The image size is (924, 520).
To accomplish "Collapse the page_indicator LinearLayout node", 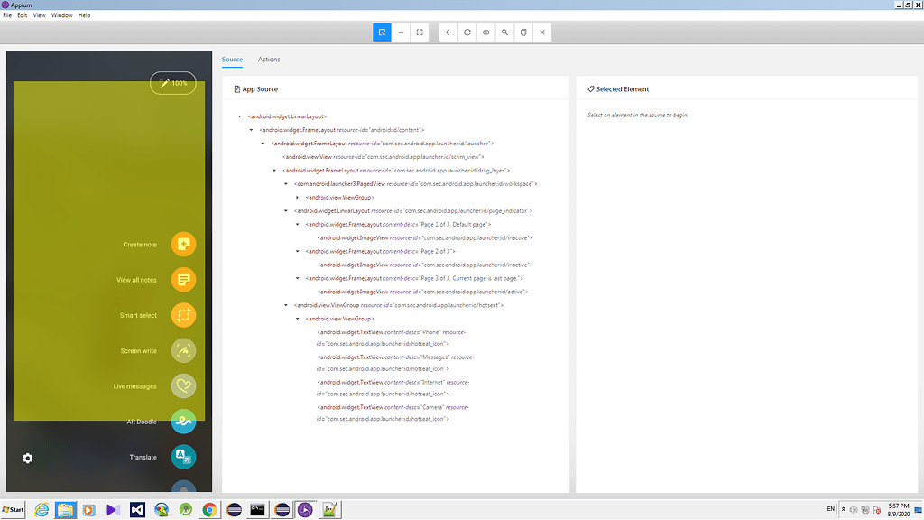I will 285,210.
